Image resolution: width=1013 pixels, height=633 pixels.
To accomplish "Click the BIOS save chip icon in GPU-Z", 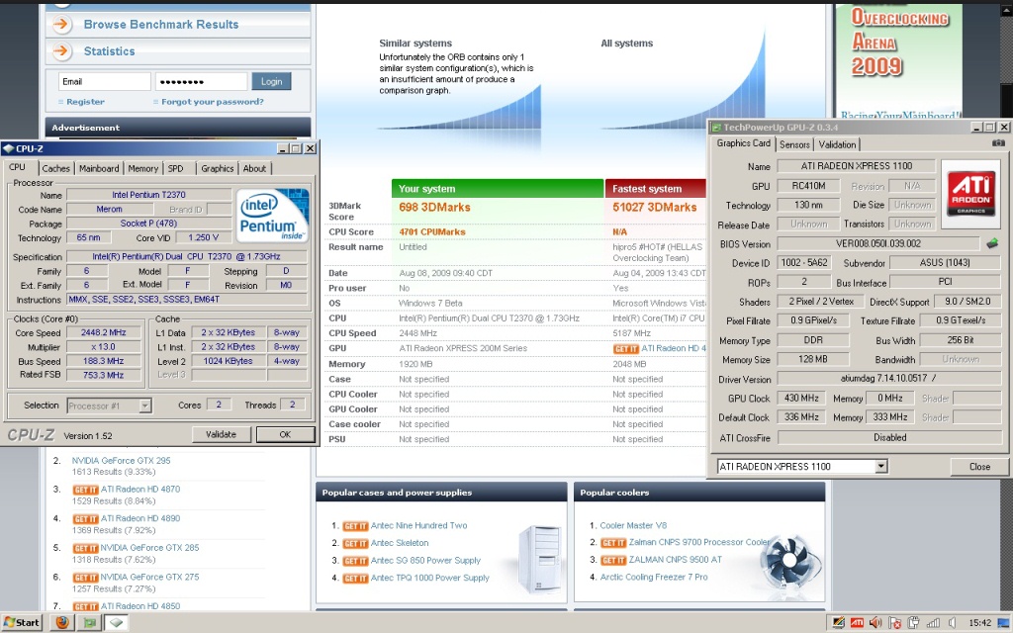I will coord(992,243).
